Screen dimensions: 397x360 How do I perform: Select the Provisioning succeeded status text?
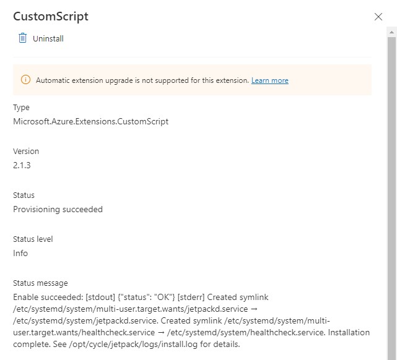(58, 209)
